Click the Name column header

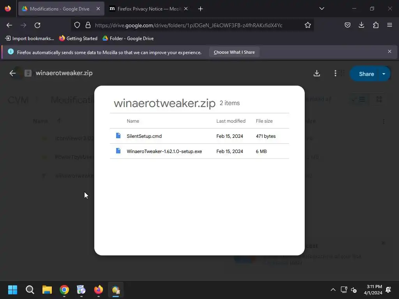pos(133,121)
